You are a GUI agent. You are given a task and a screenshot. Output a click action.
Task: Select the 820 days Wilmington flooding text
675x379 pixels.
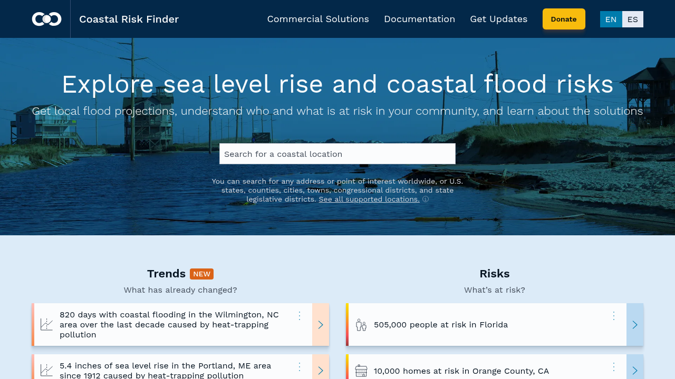coord(169,325)
